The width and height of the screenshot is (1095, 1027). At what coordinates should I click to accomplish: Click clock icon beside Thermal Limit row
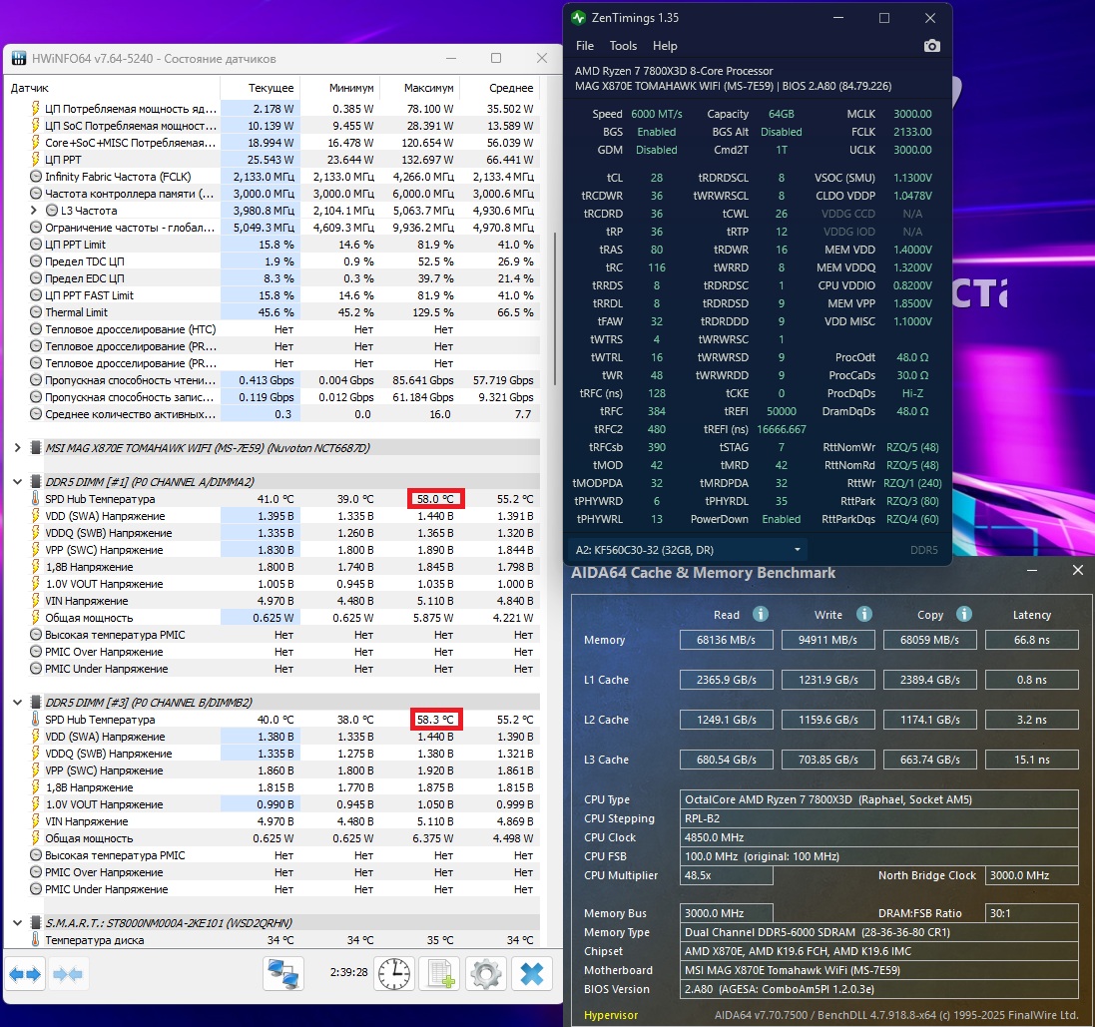36,312
